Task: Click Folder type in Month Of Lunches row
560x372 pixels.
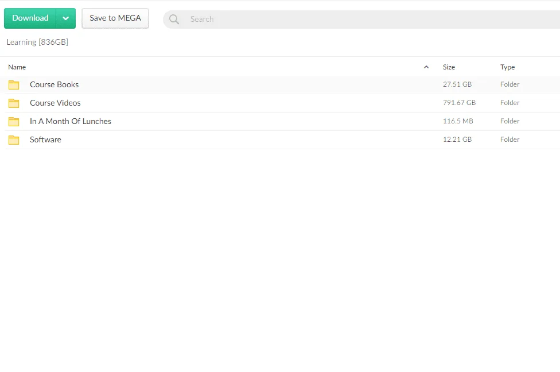Action: [x=510, y=121]
